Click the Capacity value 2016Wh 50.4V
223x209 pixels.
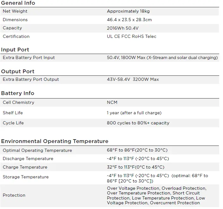click(x=123, y=28)
